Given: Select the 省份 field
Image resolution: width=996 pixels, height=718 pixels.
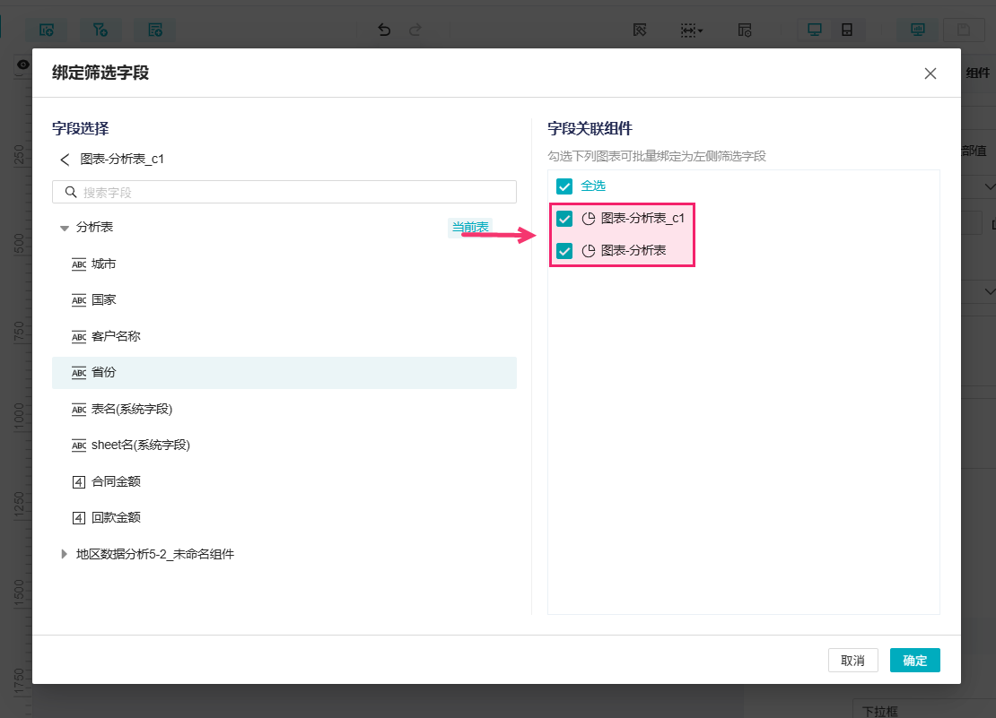Looking at the screenshot, I should (104, 373).
